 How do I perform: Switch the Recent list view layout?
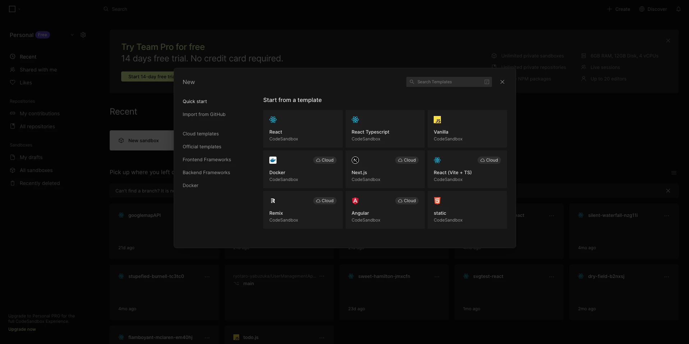click(674, 173)
